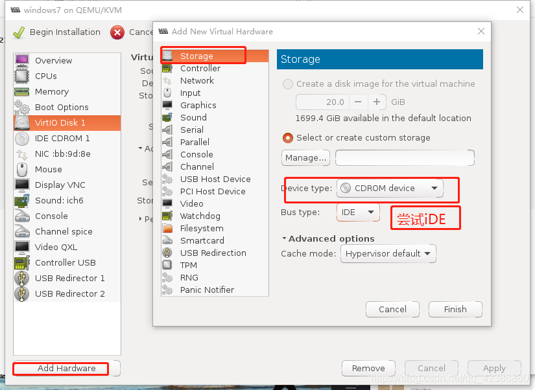This screenshot has height=390, width=535.
Task: Click the Add Hardware button
Action: [60, 369]
